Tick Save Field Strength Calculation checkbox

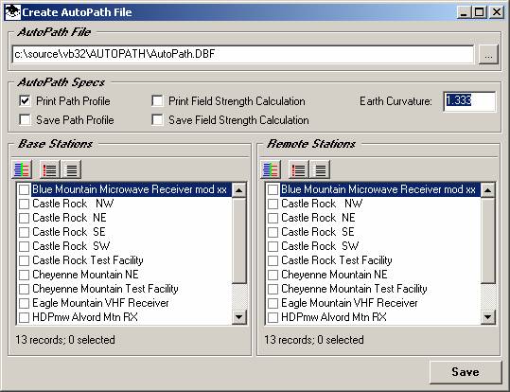click(x=157, y=120)
